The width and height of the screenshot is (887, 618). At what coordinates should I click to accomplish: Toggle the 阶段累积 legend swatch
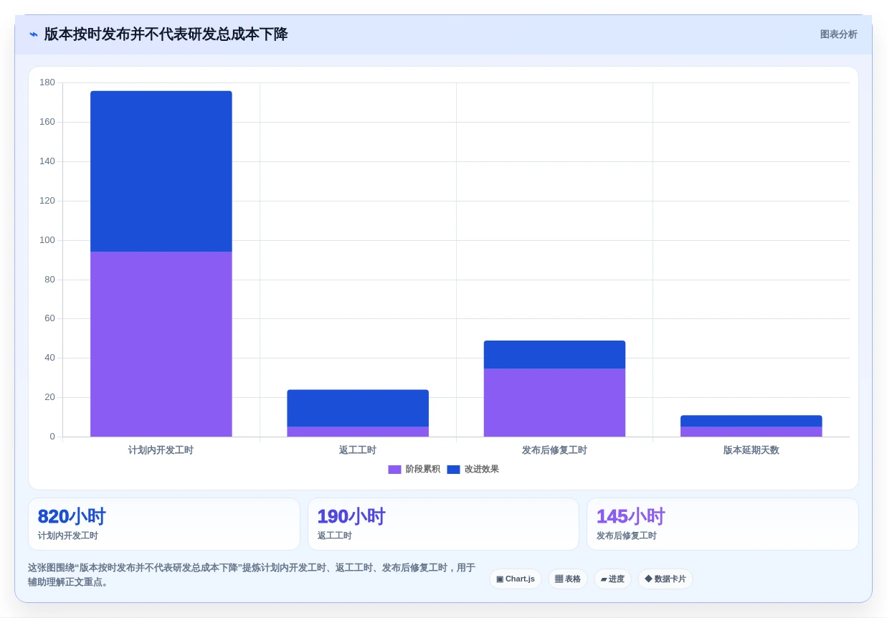[394, 470]
